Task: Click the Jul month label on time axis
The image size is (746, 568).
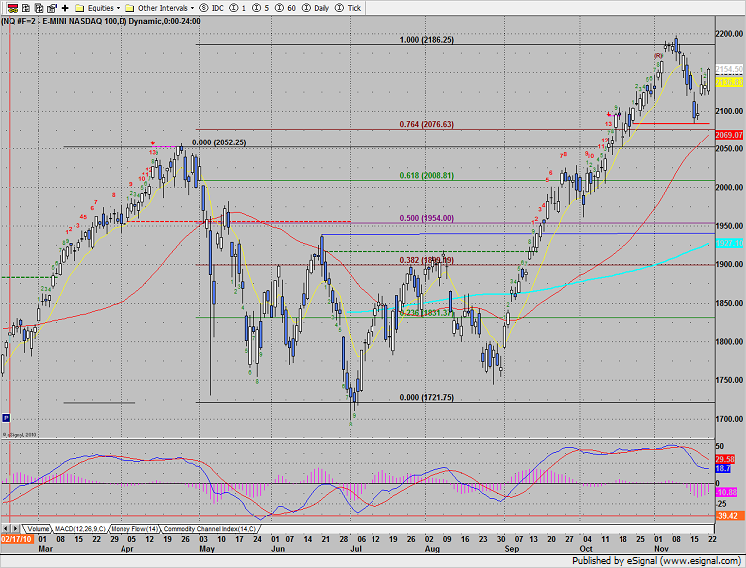Action: [x=355, y=549]
